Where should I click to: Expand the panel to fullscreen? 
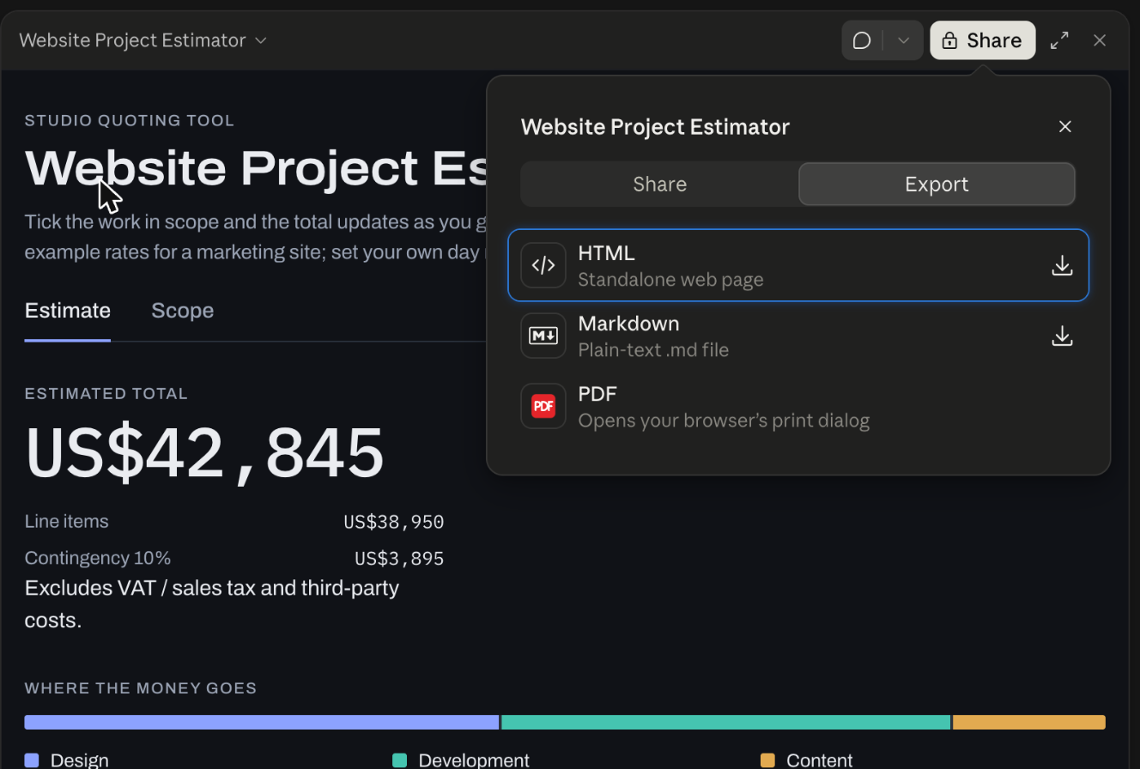[x=1060, y=40]
